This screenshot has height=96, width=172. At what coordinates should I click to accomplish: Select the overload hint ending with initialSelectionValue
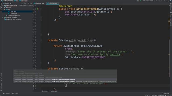65,82
